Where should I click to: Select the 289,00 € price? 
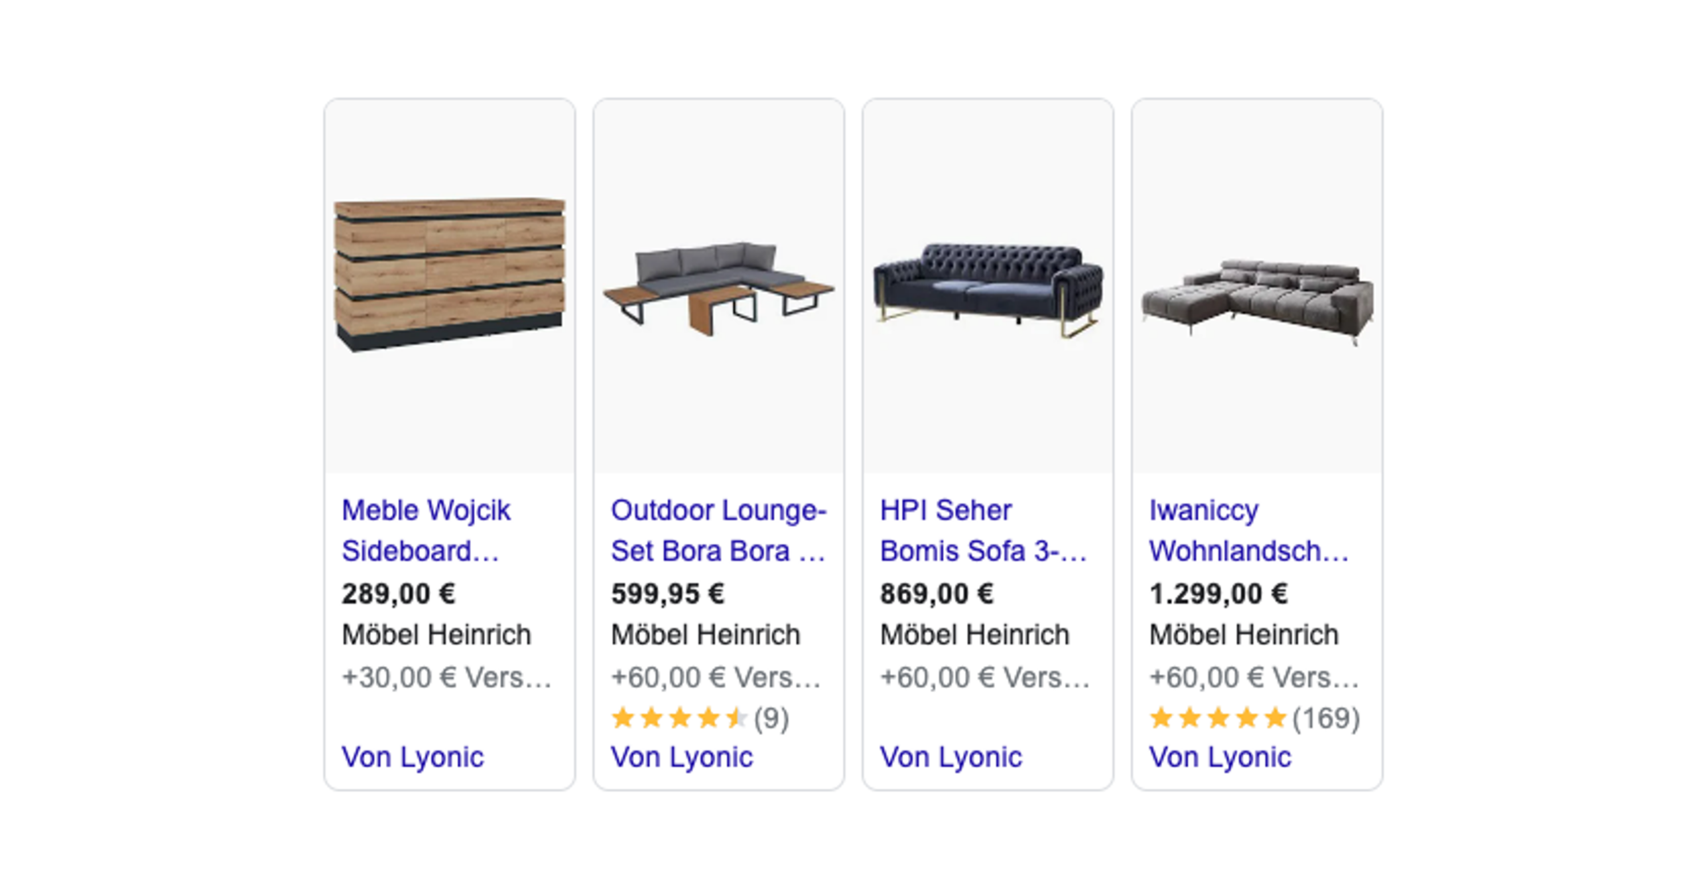pos(399,594)
